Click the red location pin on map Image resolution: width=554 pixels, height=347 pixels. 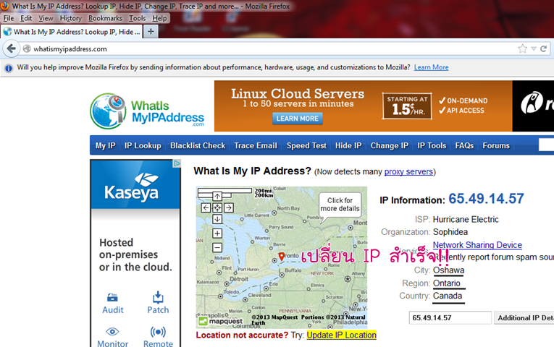tap(281, 257)
